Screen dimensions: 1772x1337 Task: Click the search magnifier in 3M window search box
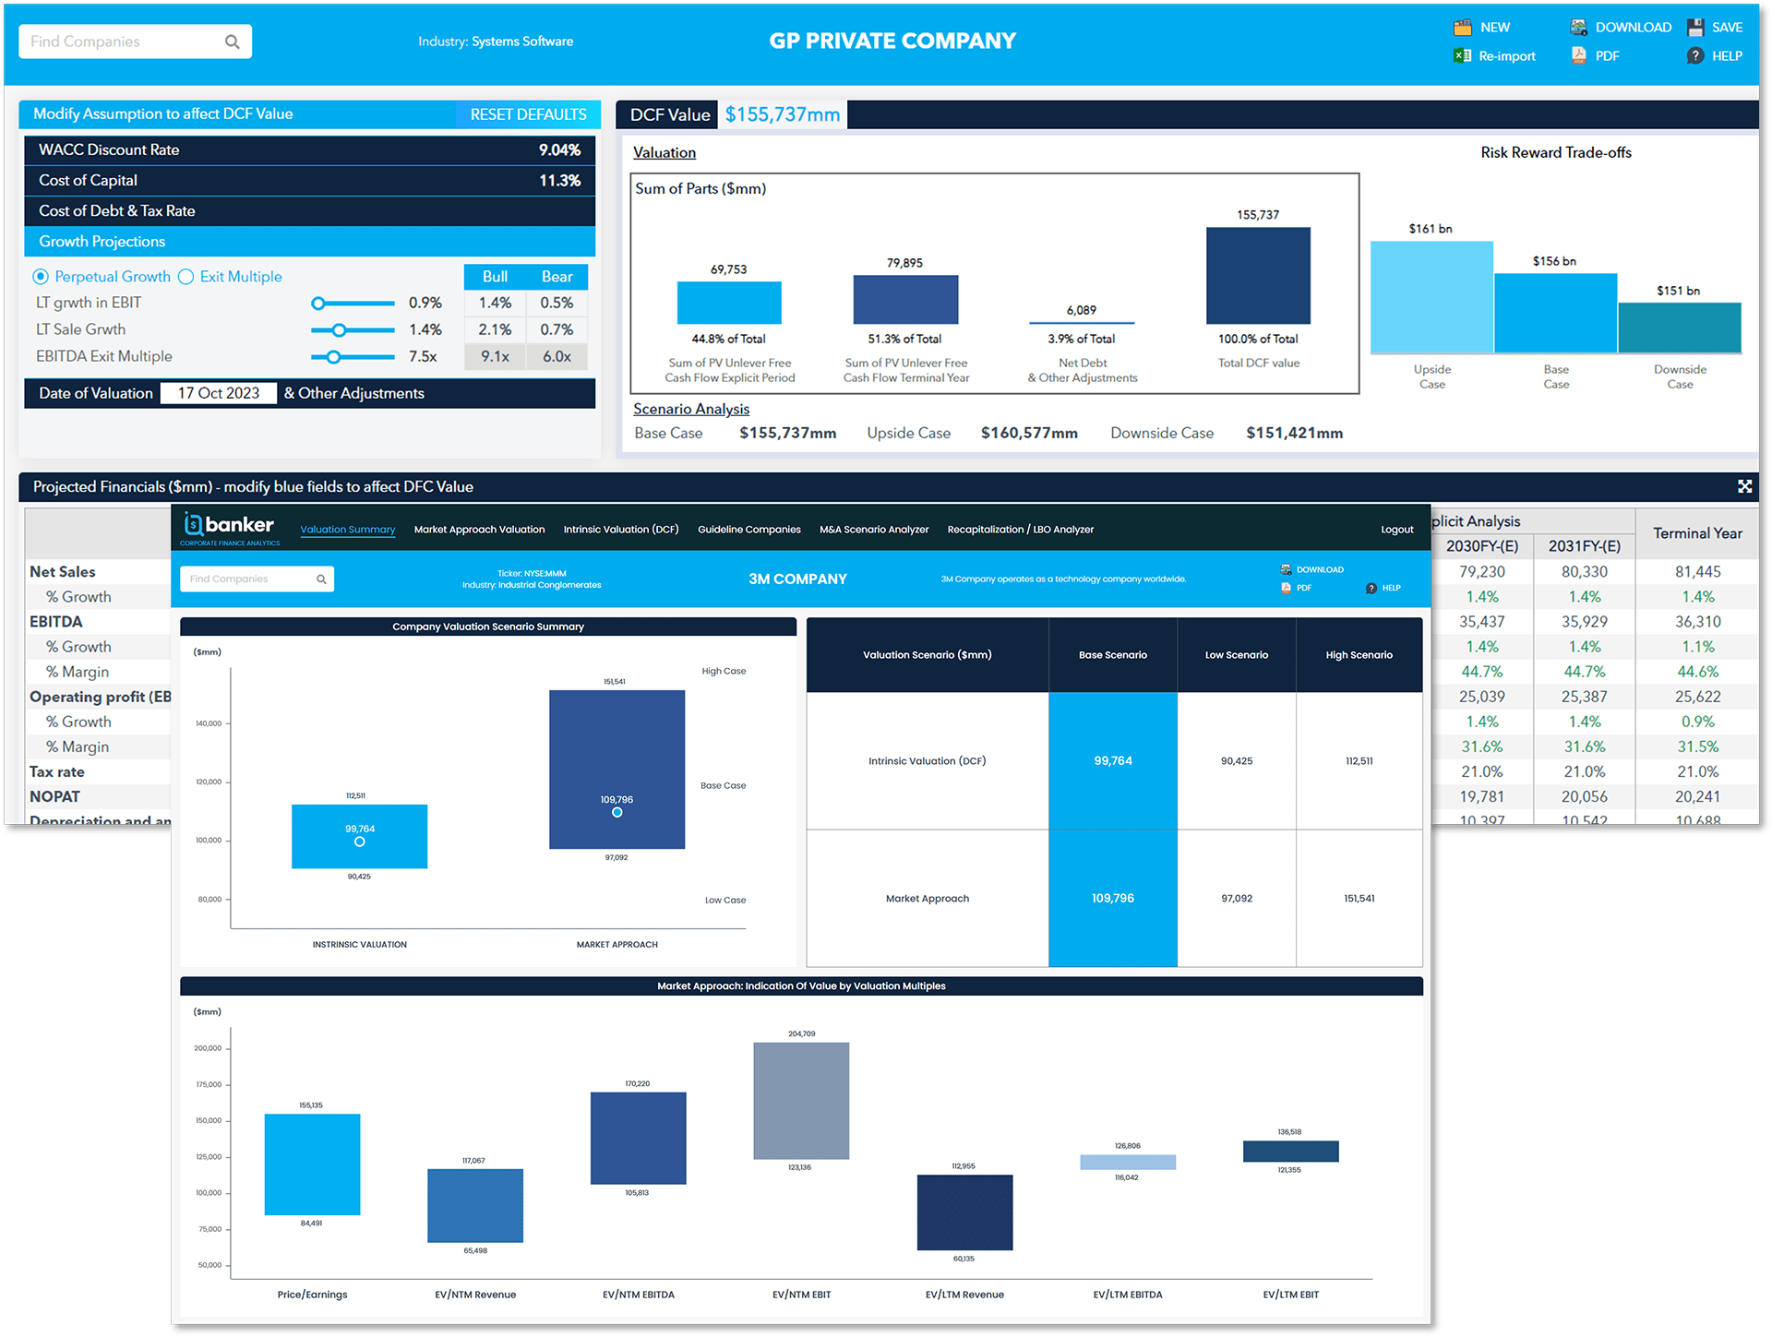pyautogui.click(x=321, y=579)
